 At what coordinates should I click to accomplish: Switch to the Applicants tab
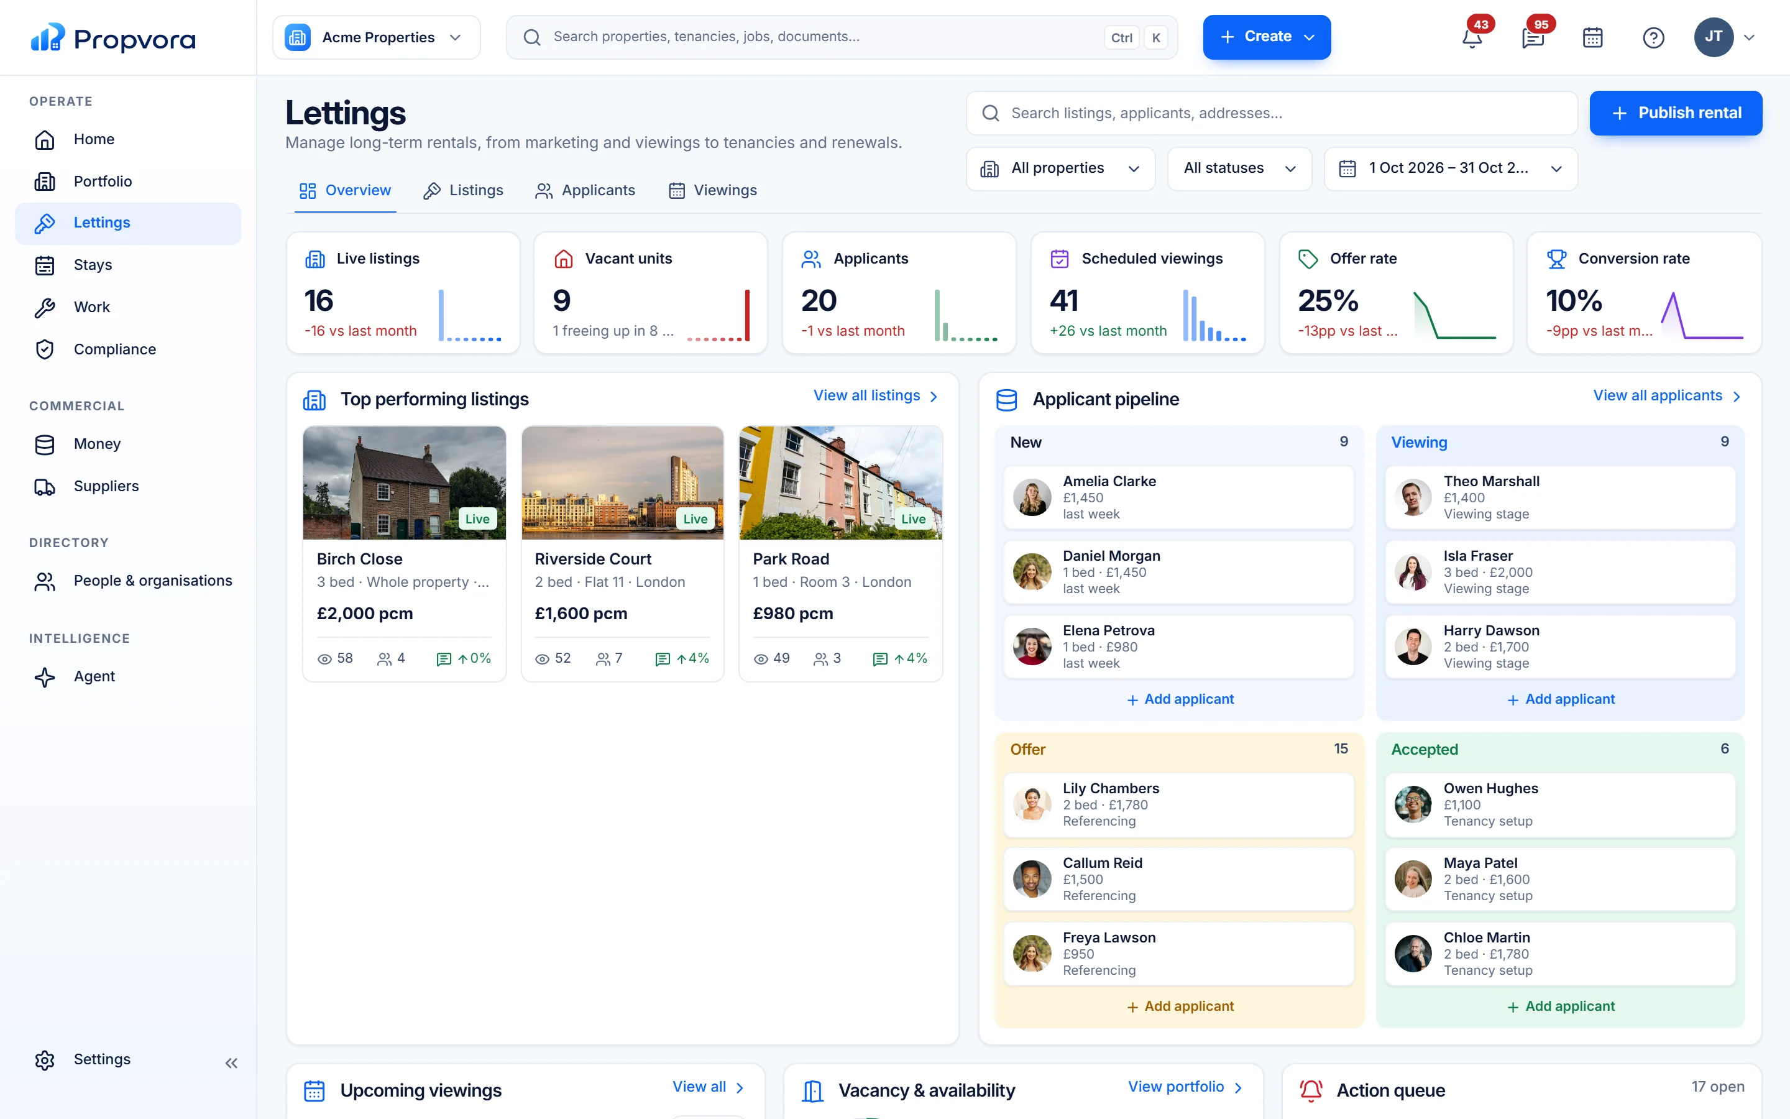(585, 191)
